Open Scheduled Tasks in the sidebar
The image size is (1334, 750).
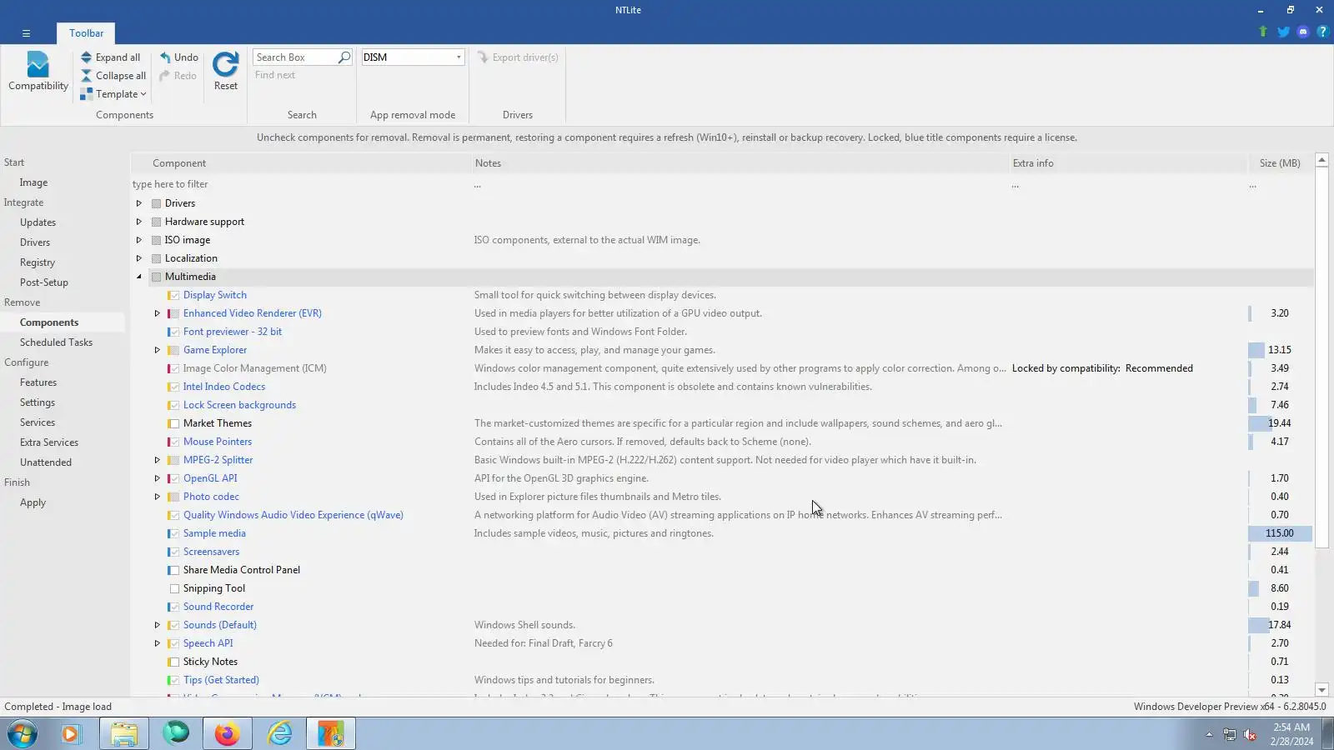56,342
